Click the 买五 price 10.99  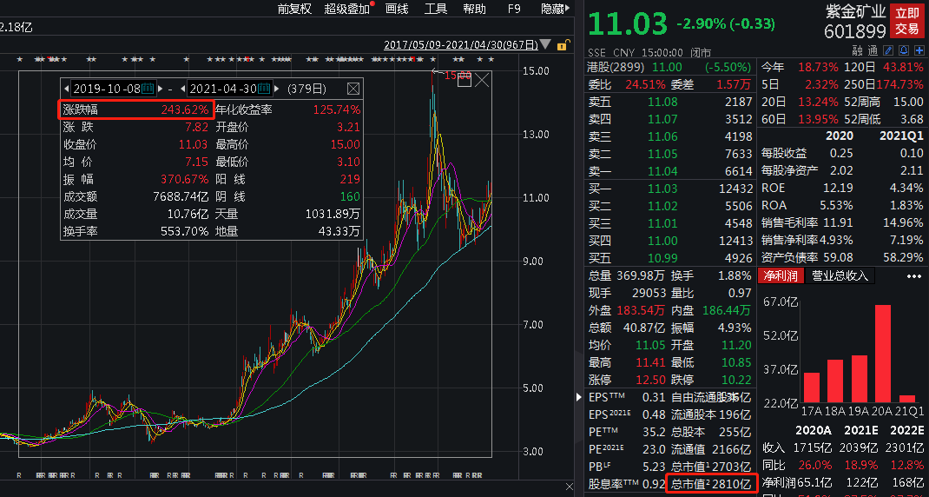coord(662,258)
